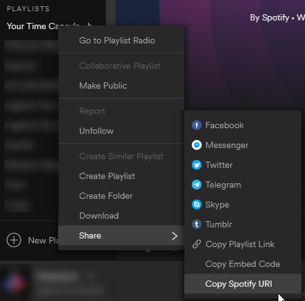Click the PLAYLISTS sidebar heading

[28, 9]
